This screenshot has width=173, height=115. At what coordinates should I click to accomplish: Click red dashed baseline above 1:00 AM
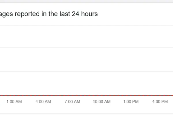point(14,95)
